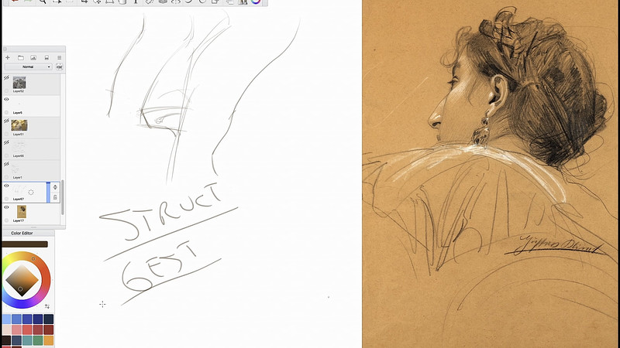This screenshot has height=348, width=620.
Task: Pick the dark brick red swatch
Action: [x=49, y=329]
